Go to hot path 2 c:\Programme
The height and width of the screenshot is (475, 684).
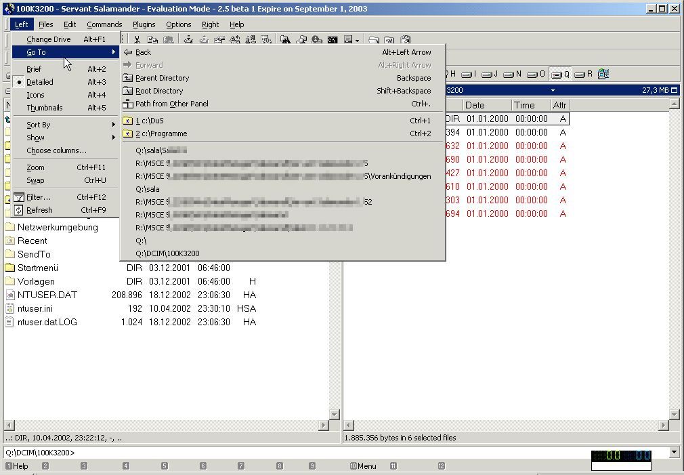[282, 133]
